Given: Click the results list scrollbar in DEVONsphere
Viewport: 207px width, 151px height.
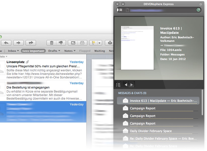Looking at the screenshot, I should point(202,103).
